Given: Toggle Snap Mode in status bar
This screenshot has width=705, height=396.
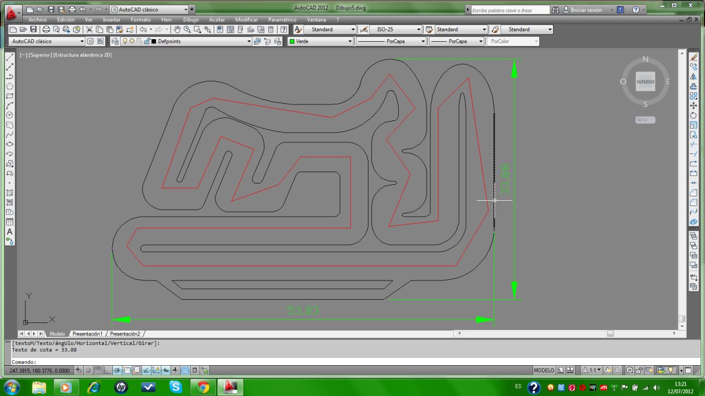Looking at the screenshot, I should coord(89,370).
